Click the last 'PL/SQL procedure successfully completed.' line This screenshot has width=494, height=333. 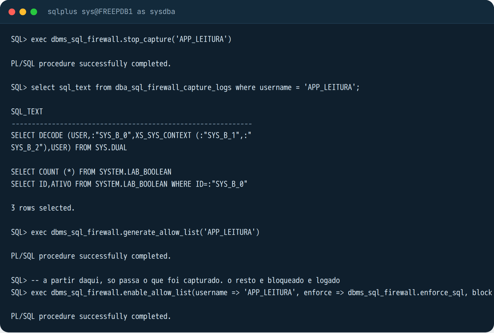[91, 316]
